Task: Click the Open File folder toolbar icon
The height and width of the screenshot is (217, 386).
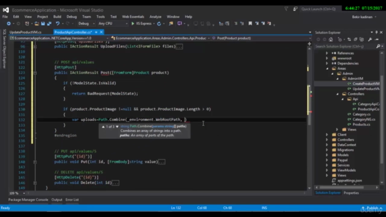Action: click(x=37, y=24)
